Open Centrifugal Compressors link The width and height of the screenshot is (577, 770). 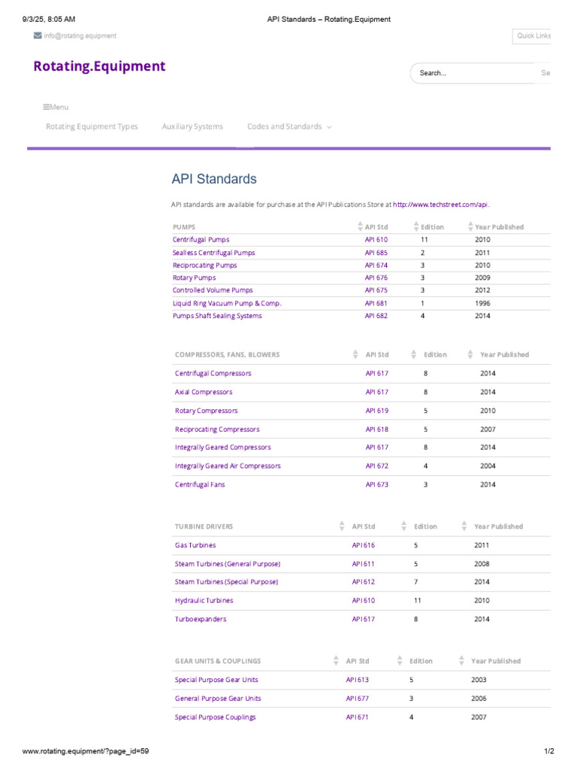pos(213,373)
